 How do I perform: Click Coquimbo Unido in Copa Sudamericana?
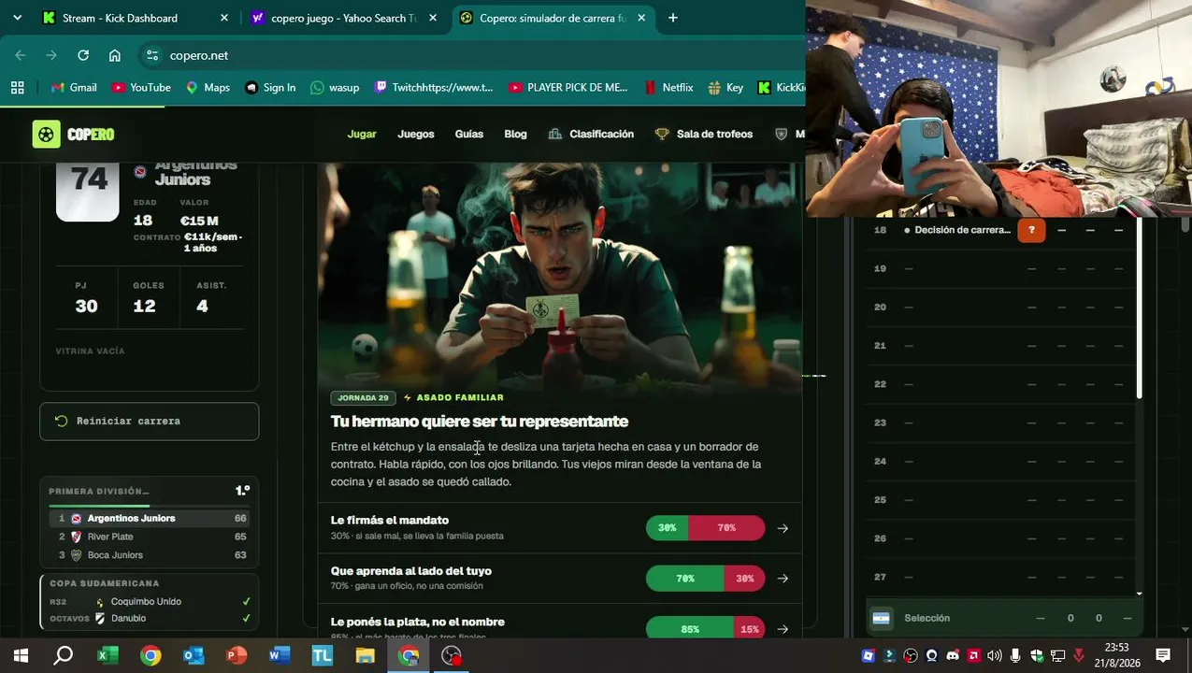pos(150,602)
